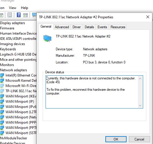Click inside the Device status text box
The image size is (153, 144).
click(x=92, y=92)
